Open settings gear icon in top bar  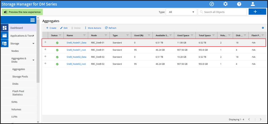[x=225, y=4]
